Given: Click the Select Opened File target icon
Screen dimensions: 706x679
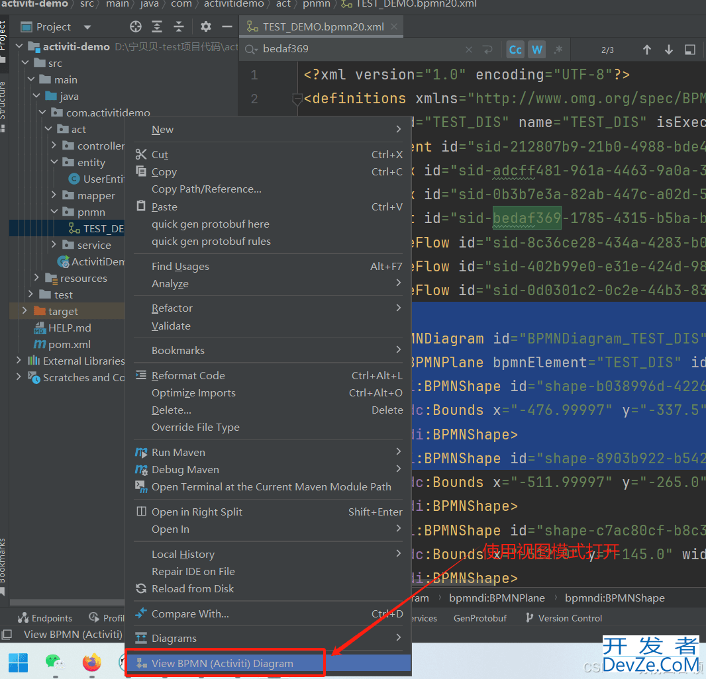Looking at the screenshot, I should 136,27.
